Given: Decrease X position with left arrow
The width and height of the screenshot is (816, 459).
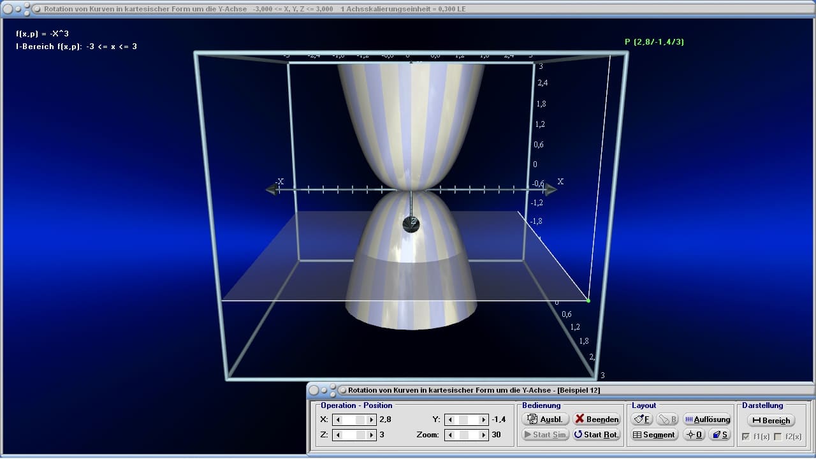Looking at the screenshot, I should click(x=337, y=419).
